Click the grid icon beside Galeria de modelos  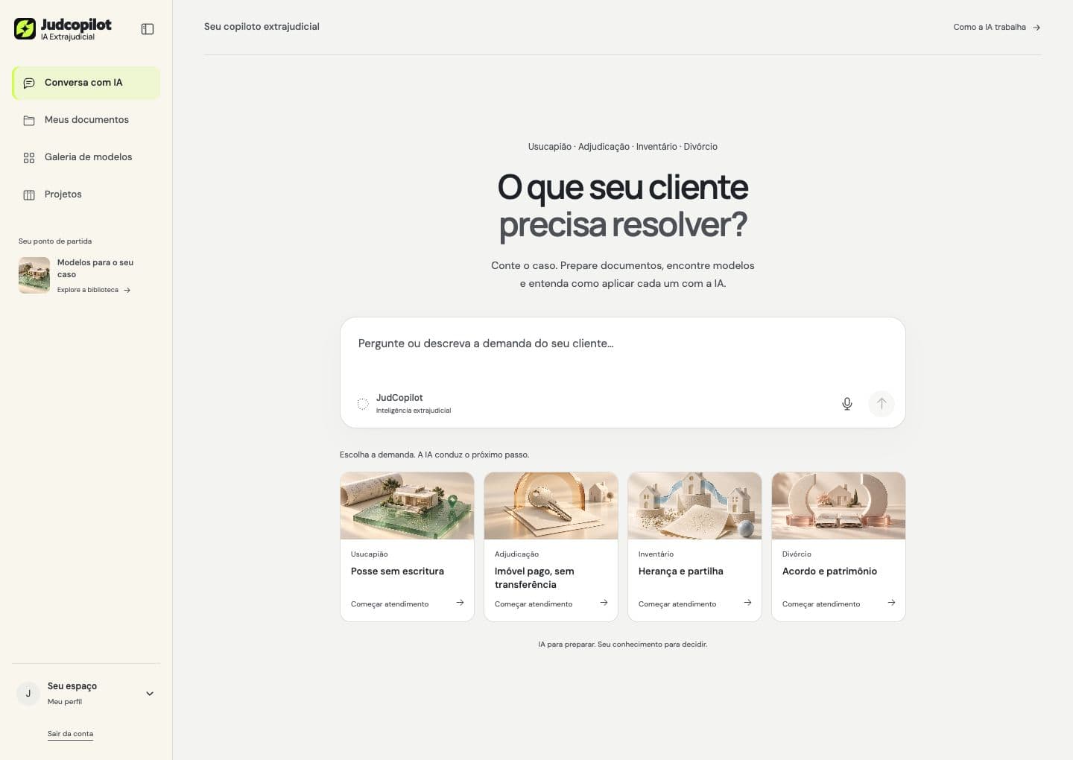29,157
